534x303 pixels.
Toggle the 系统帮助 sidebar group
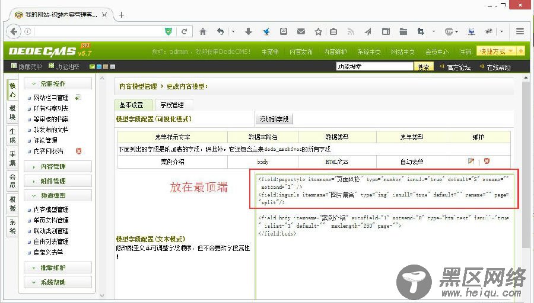click(58, 282)
